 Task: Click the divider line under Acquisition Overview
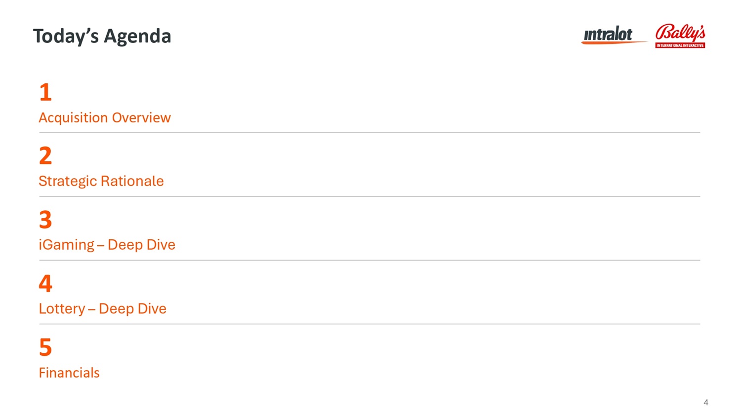[x=370, y=133]
